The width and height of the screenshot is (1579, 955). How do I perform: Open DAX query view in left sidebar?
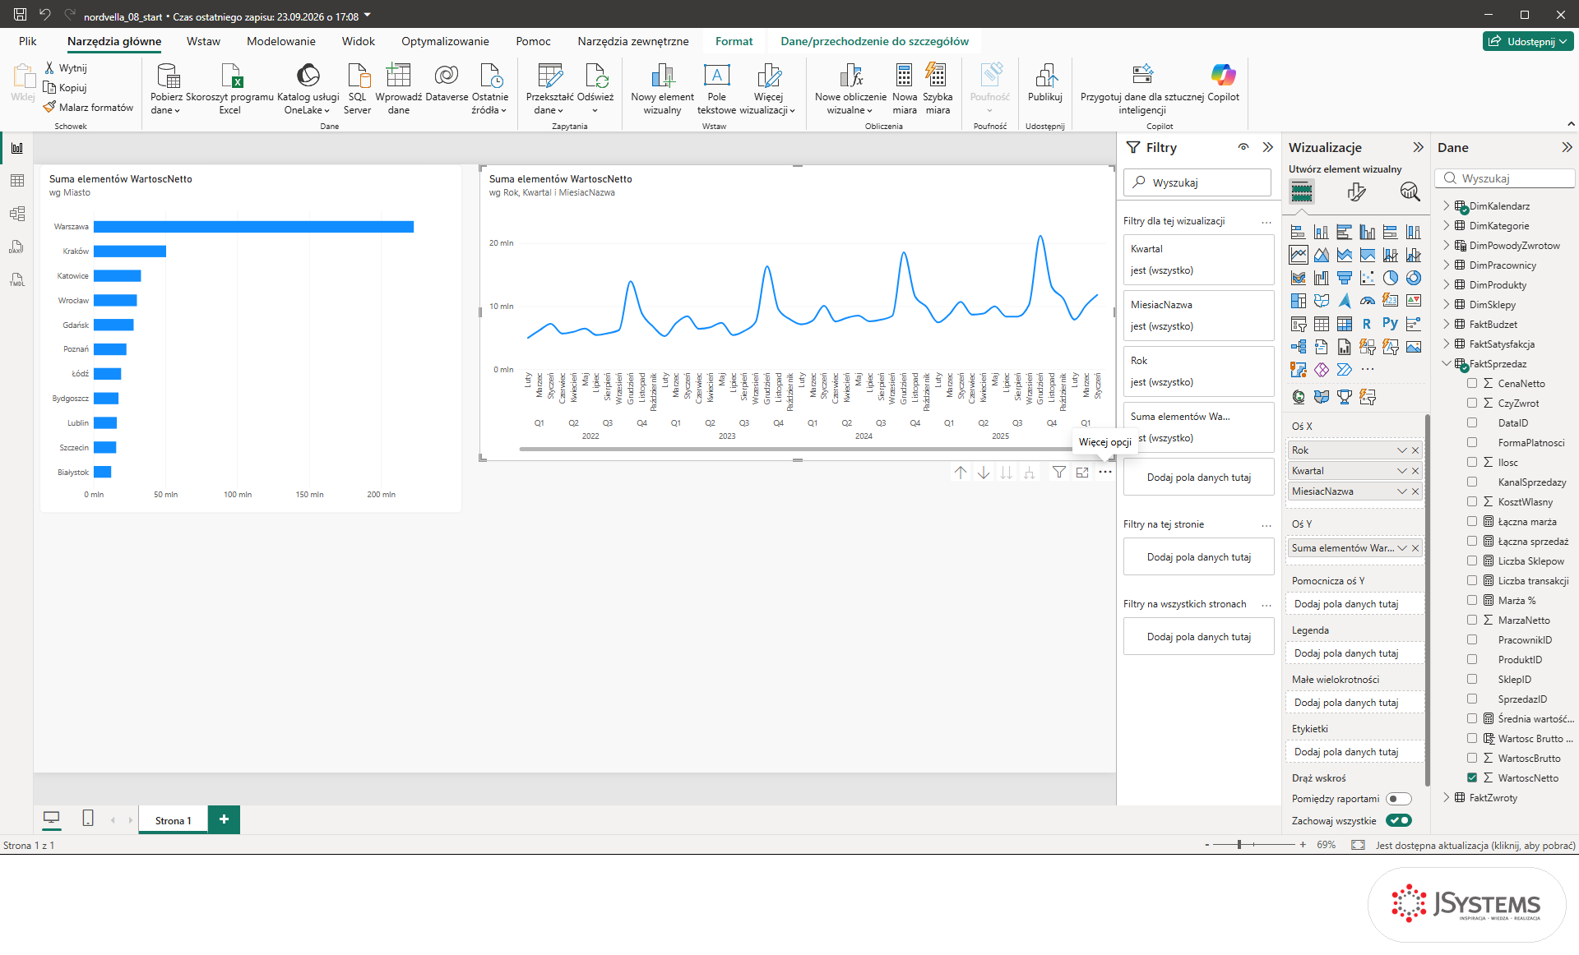pos(16,247)
